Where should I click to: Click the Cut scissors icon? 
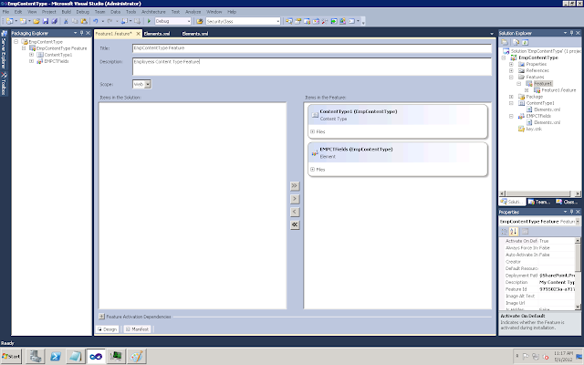(x=66, y=21)
